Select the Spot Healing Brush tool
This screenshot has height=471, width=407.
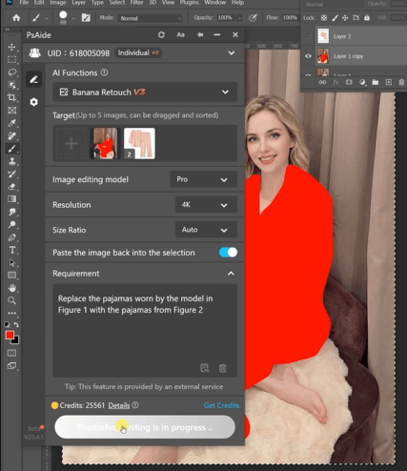(x=12, y=135)
